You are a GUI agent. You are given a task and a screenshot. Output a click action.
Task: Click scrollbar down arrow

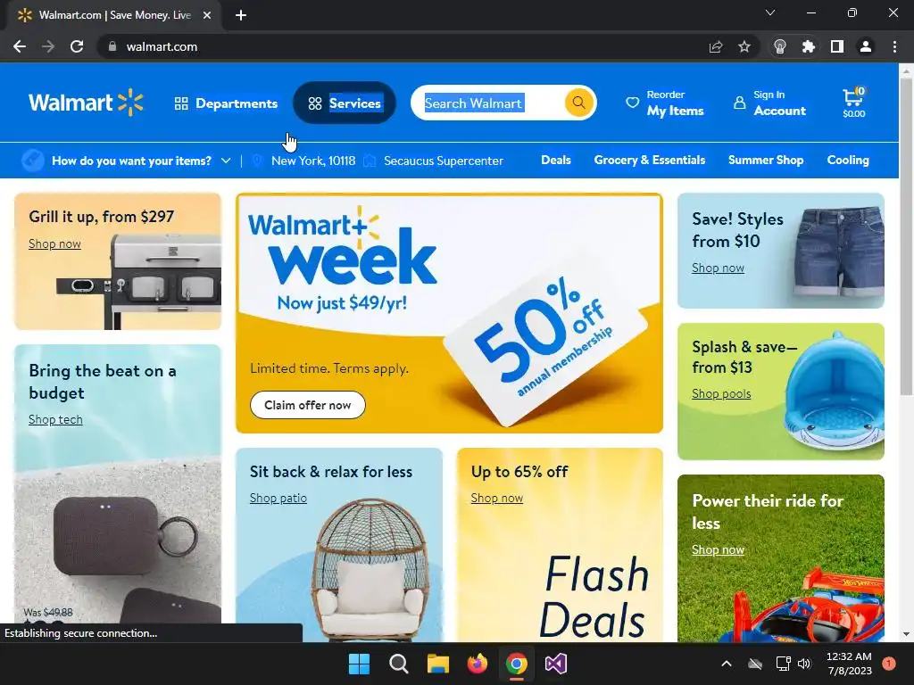point(906,634)
